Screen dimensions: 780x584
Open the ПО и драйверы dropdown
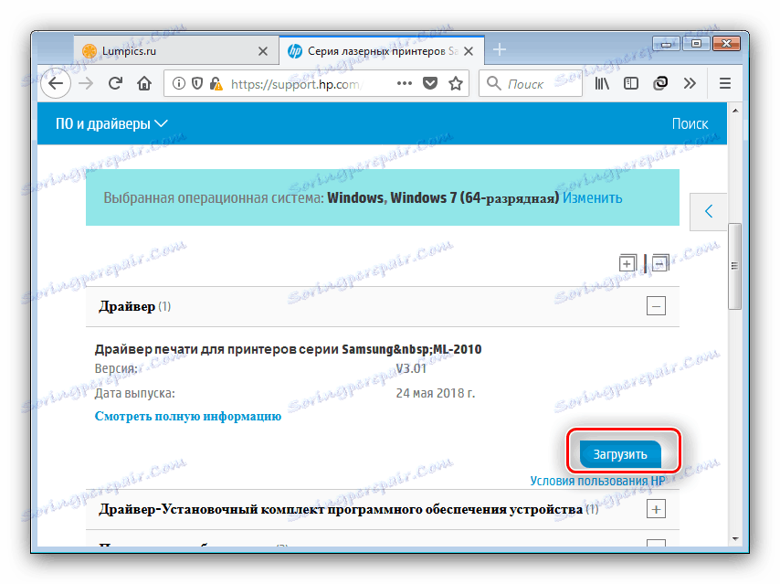111,123
